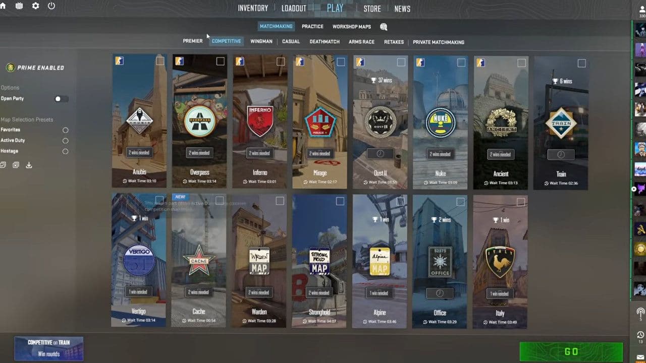Click the Italy rooster emblem
The height and width of the screenshot is (363, 646).
[500, 261]
